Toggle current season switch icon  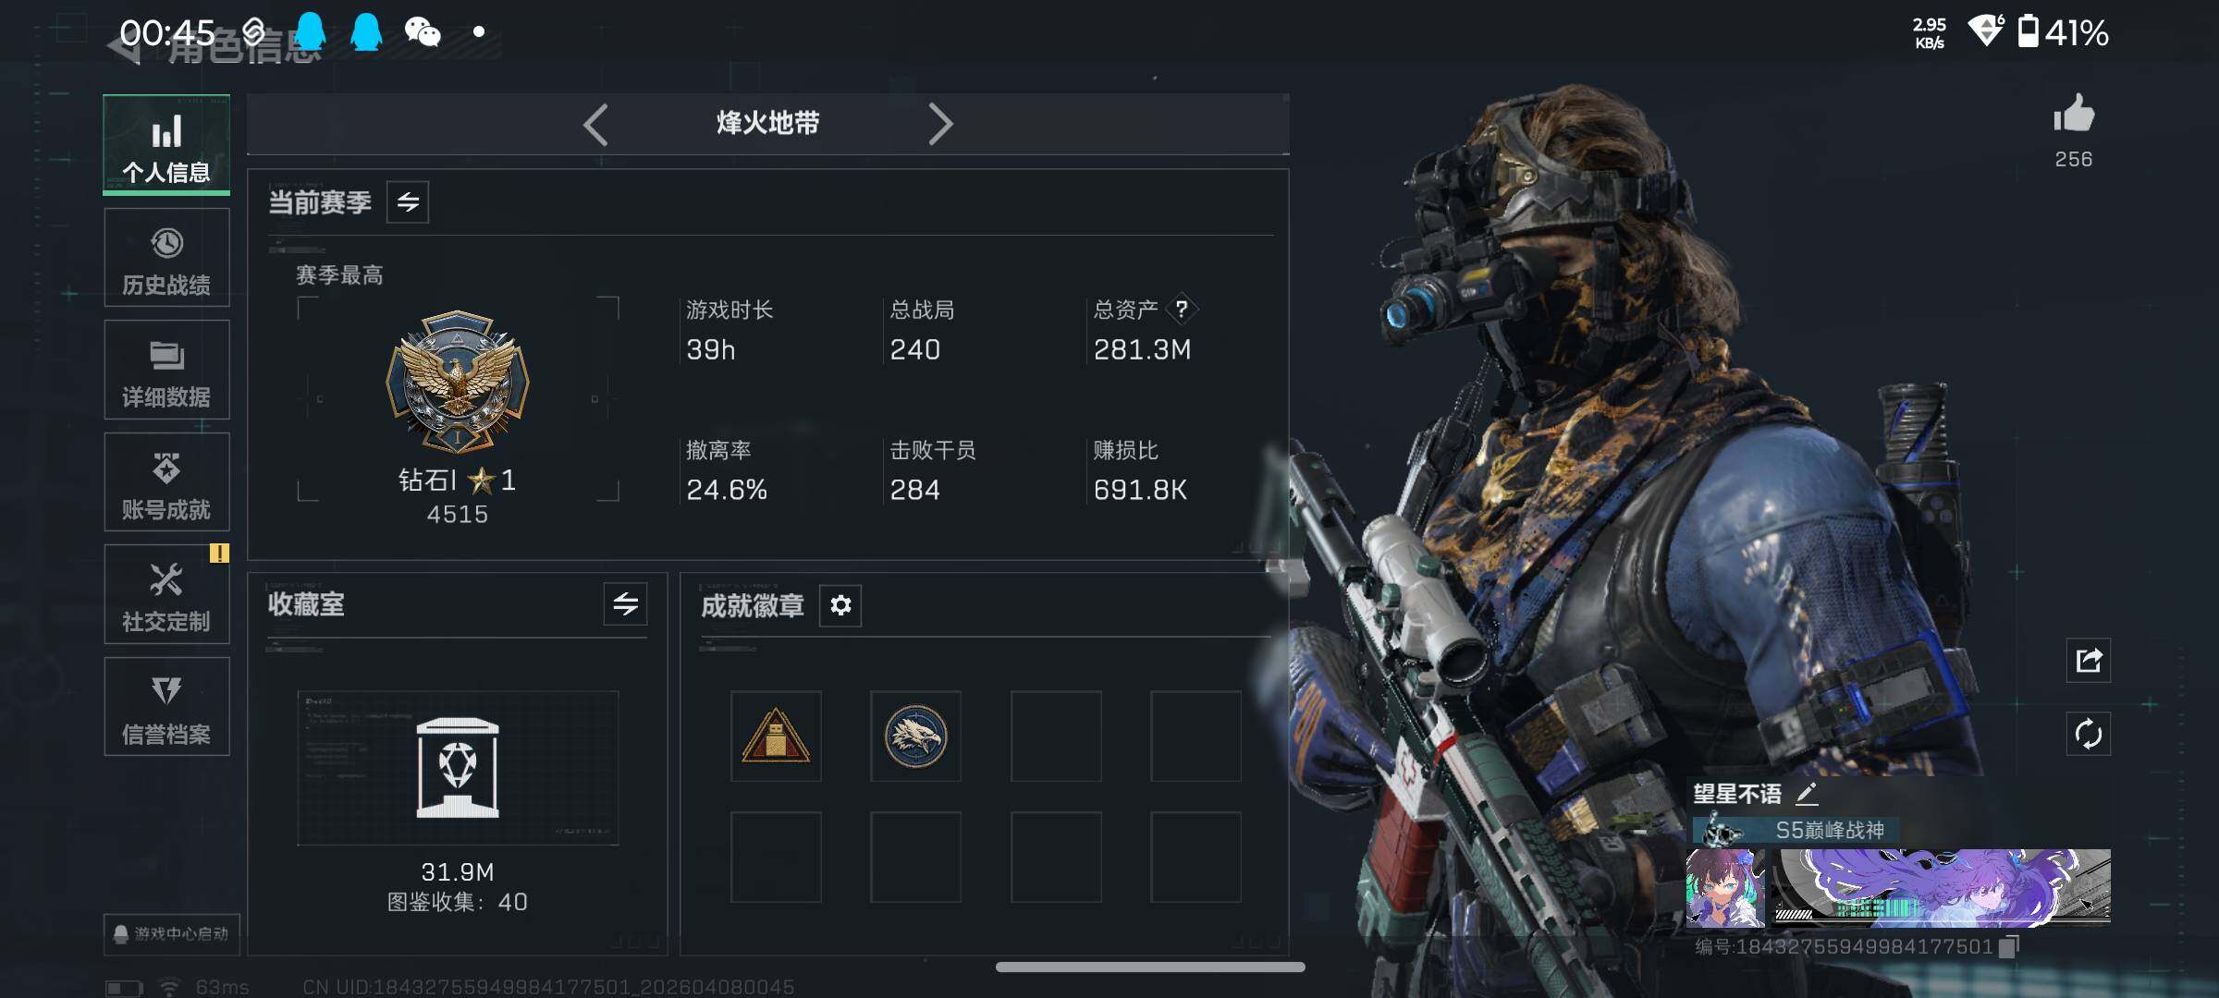click(408, 202)
